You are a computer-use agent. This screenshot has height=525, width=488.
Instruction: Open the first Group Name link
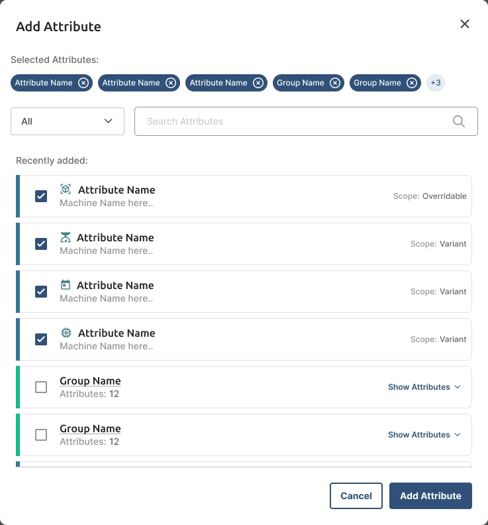point(90,380)
